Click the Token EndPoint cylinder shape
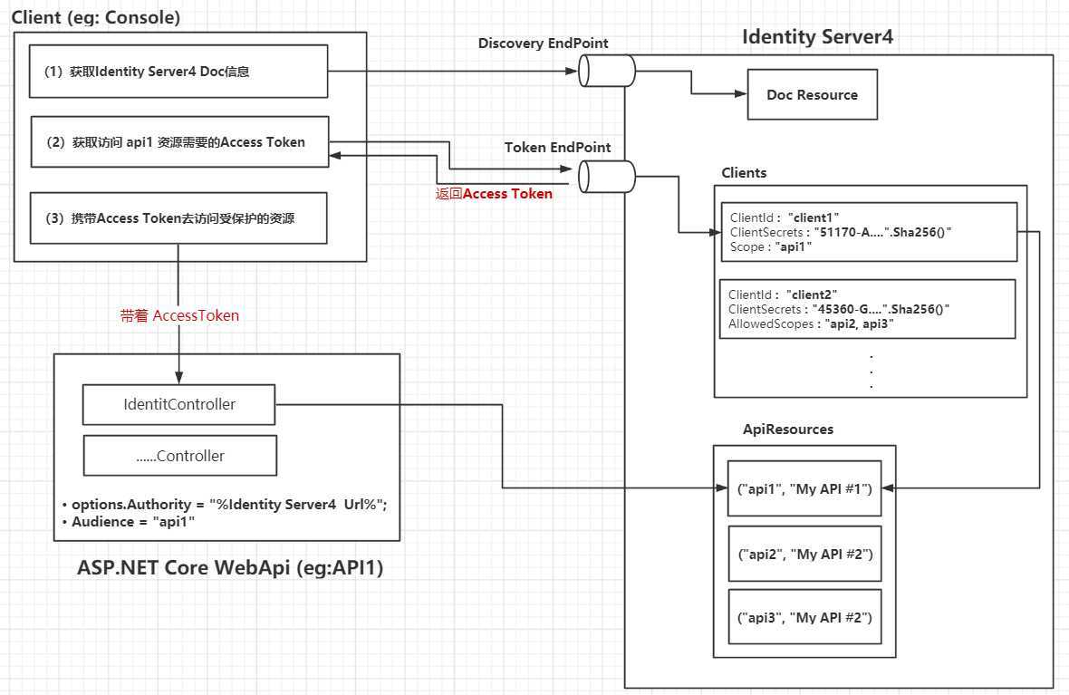Screen dimensions: 1069x695 607,178
